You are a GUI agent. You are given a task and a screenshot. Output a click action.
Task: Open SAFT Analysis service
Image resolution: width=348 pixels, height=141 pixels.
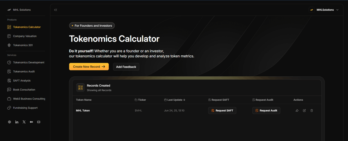point(19,80)
